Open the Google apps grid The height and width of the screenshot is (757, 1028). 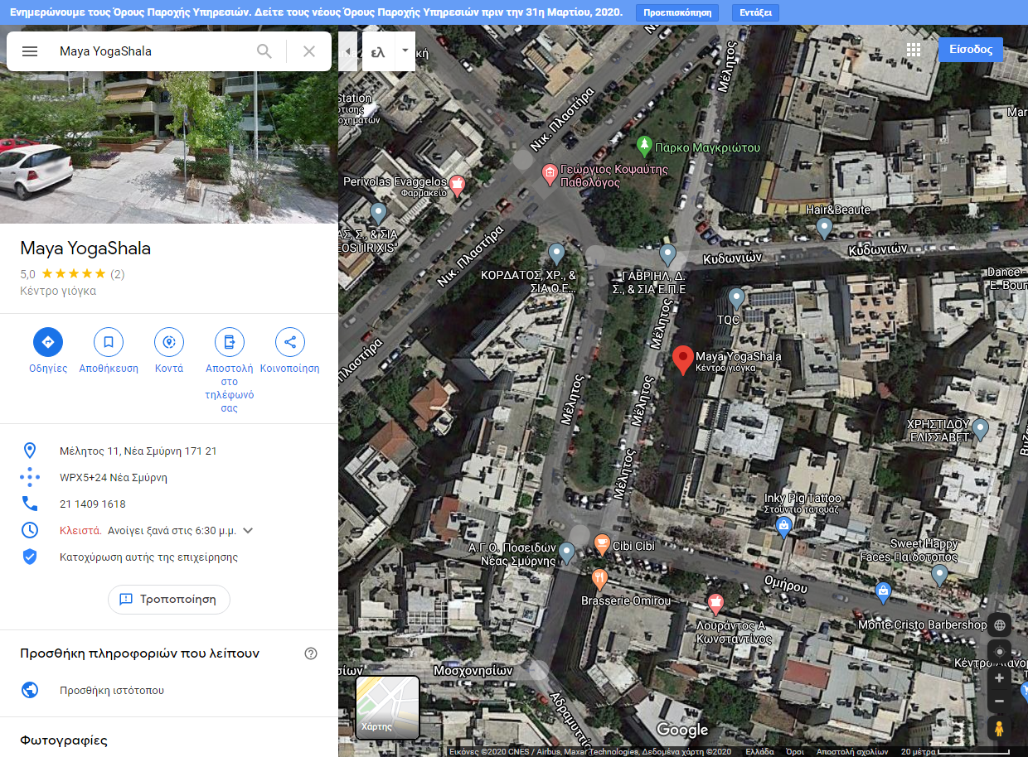[x=914, y=50]
